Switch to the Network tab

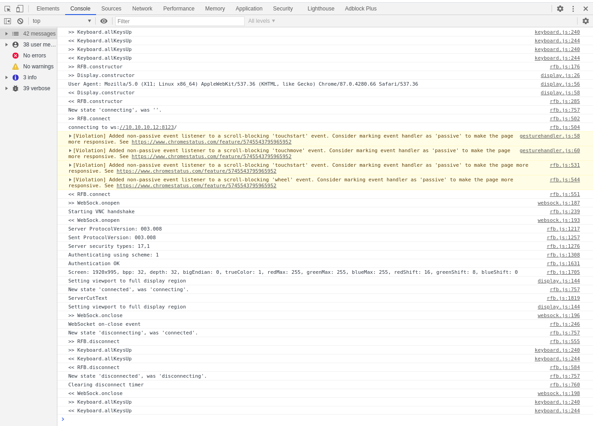click(142, 8)
